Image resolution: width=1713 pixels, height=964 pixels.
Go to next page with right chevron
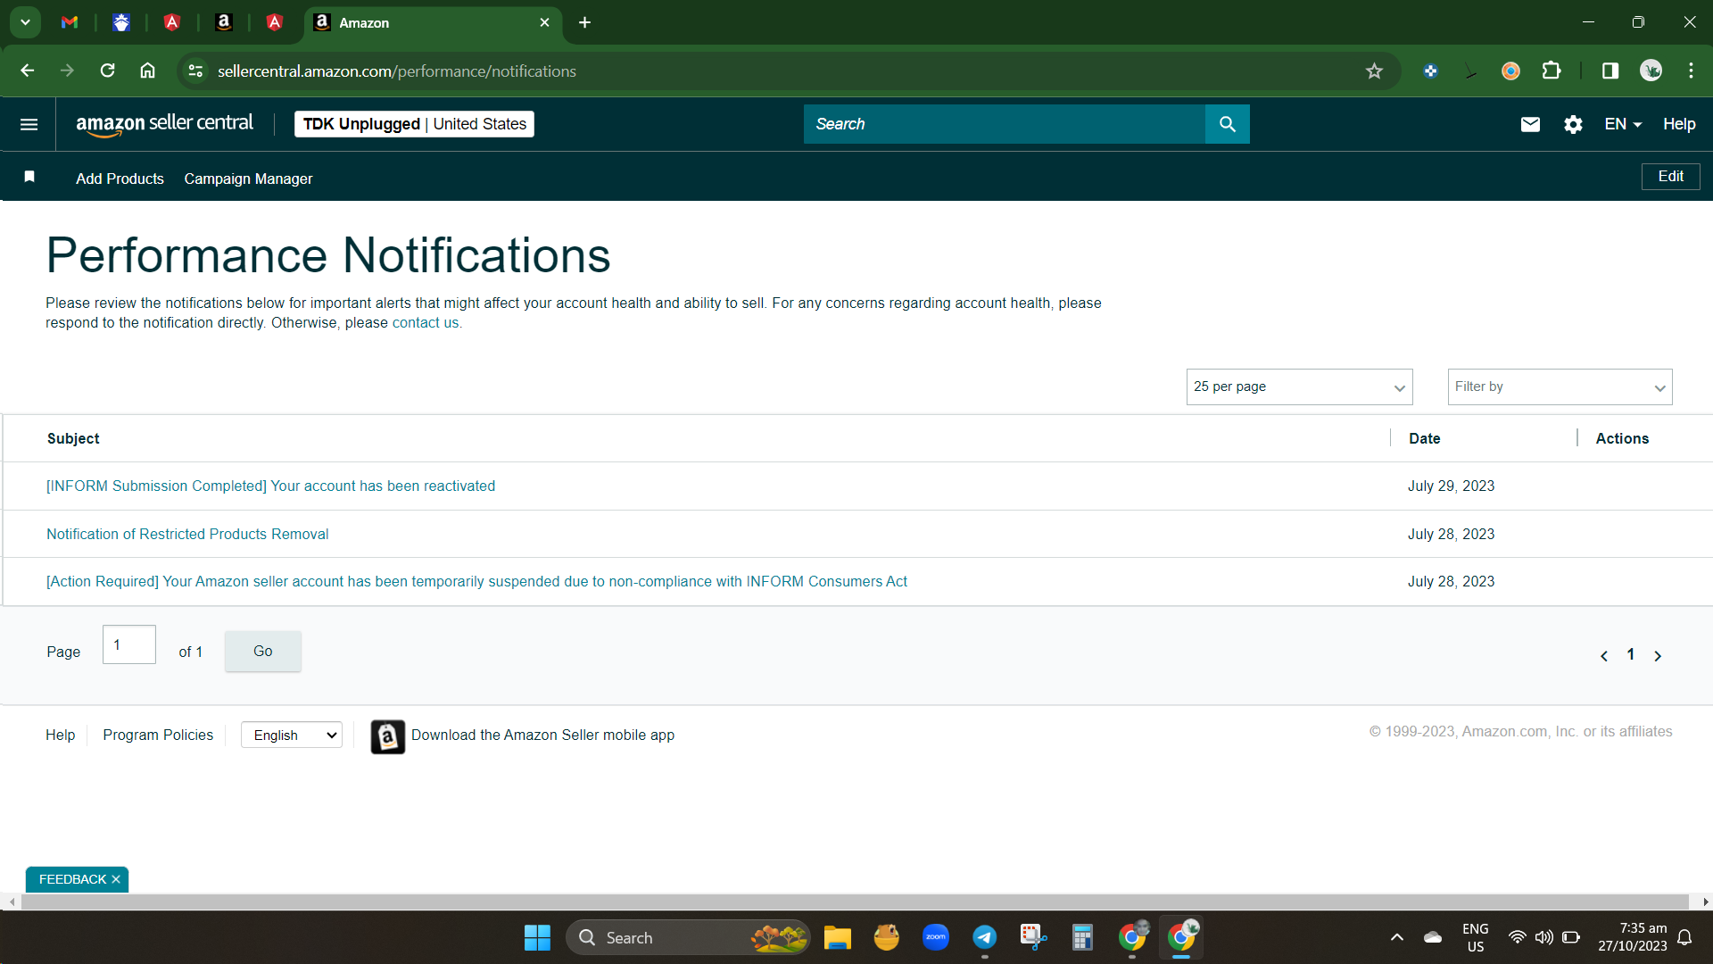tap(1658, 656)
